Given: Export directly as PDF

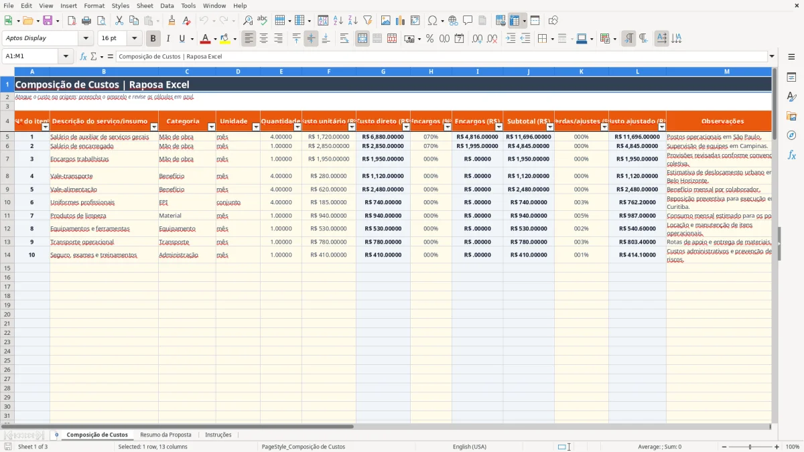Looking at the screenshot, I should (x=72, y=21).
